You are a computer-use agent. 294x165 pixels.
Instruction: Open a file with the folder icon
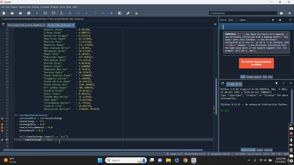[12, 13]
